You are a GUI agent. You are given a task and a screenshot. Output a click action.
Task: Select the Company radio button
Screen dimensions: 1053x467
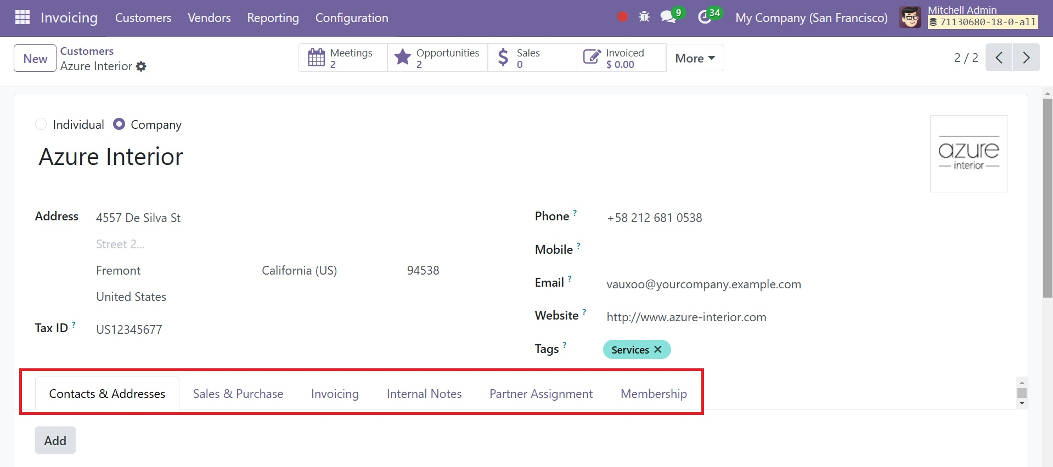(119, 124)
